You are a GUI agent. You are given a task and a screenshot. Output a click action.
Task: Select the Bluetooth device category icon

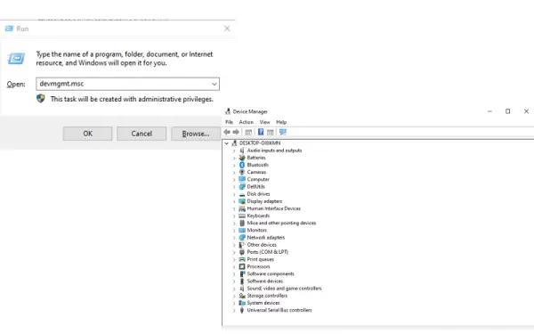(242, 165)
